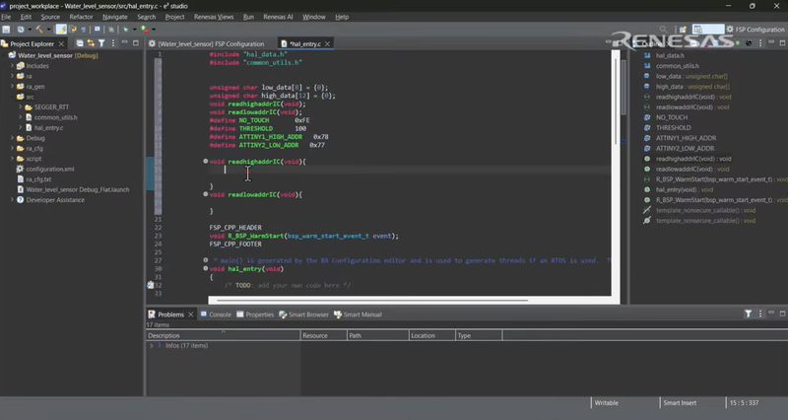
Task: Toggle Link with Editor in Project Explorer
Action: (x=91, y=43)
